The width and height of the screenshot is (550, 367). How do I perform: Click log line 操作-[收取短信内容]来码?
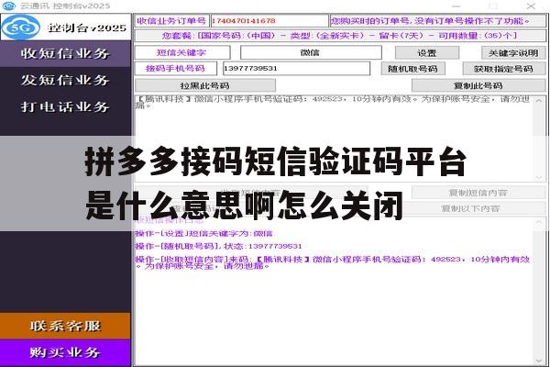(333, 262)
